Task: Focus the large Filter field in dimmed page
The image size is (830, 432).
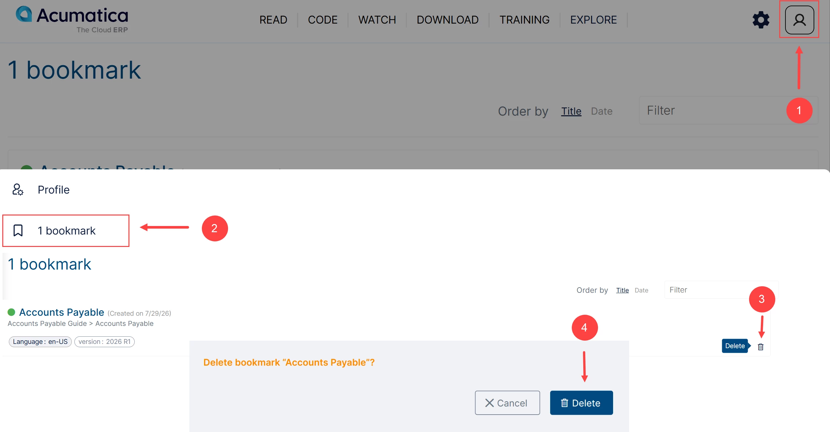Action: pyautogui.click(x=728, y=110)
